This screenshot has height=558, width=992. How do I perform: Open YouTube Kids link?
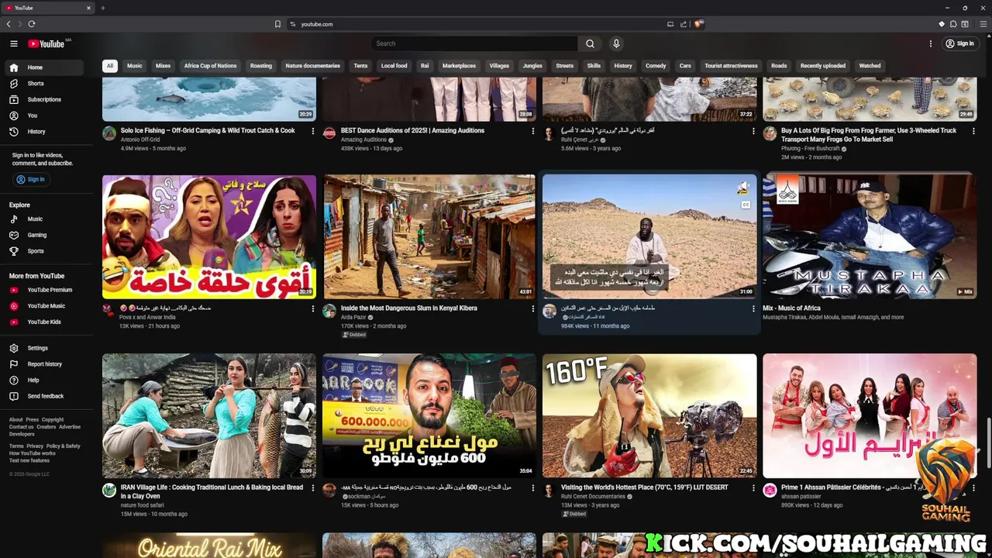pos(45,322)
